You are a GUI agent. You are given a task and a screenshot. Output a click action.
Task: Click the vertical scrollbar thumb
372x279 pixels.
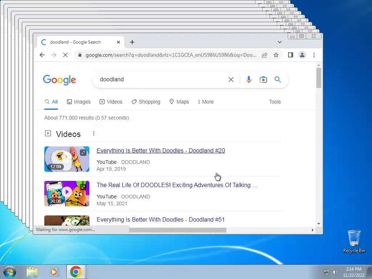(319, 78)
